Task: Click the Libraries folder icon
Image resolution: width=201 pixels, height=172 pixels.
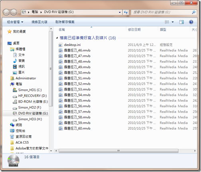Action: click(x=12, y=49)
